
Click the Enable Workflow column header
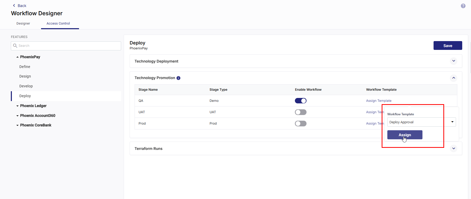(x=308, y=90)
